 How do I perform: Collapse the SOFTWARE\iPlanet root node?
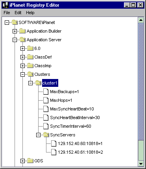tap(7, 22)
